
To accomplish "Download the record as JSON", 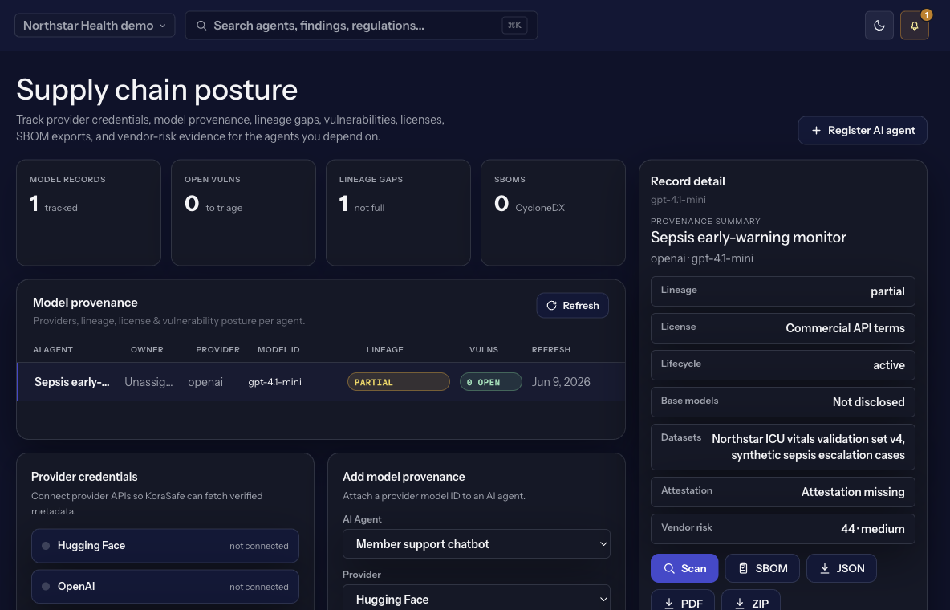I will [x=842, y=568].
